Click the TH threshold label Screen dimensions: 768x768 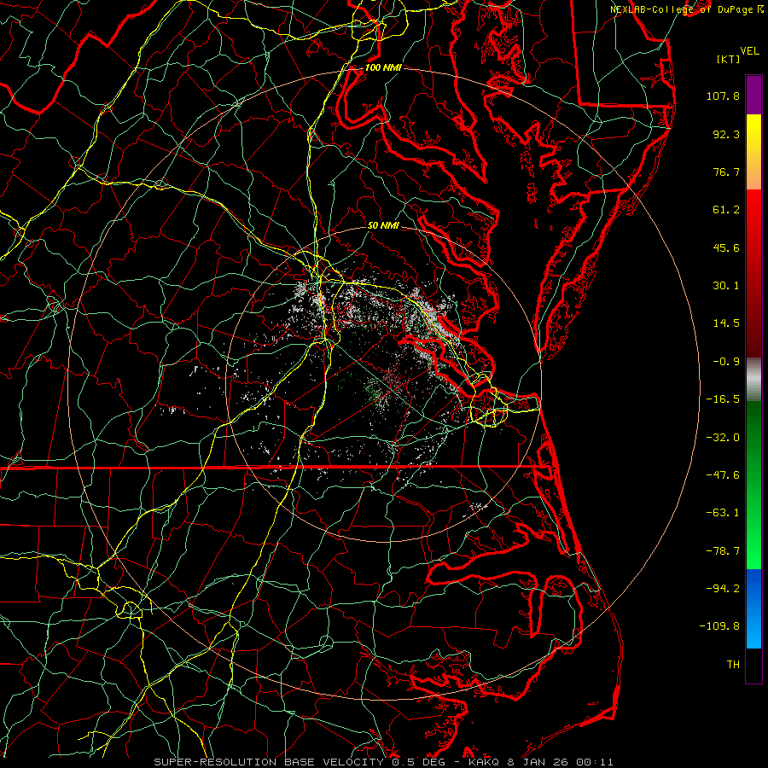pos(733,665)
